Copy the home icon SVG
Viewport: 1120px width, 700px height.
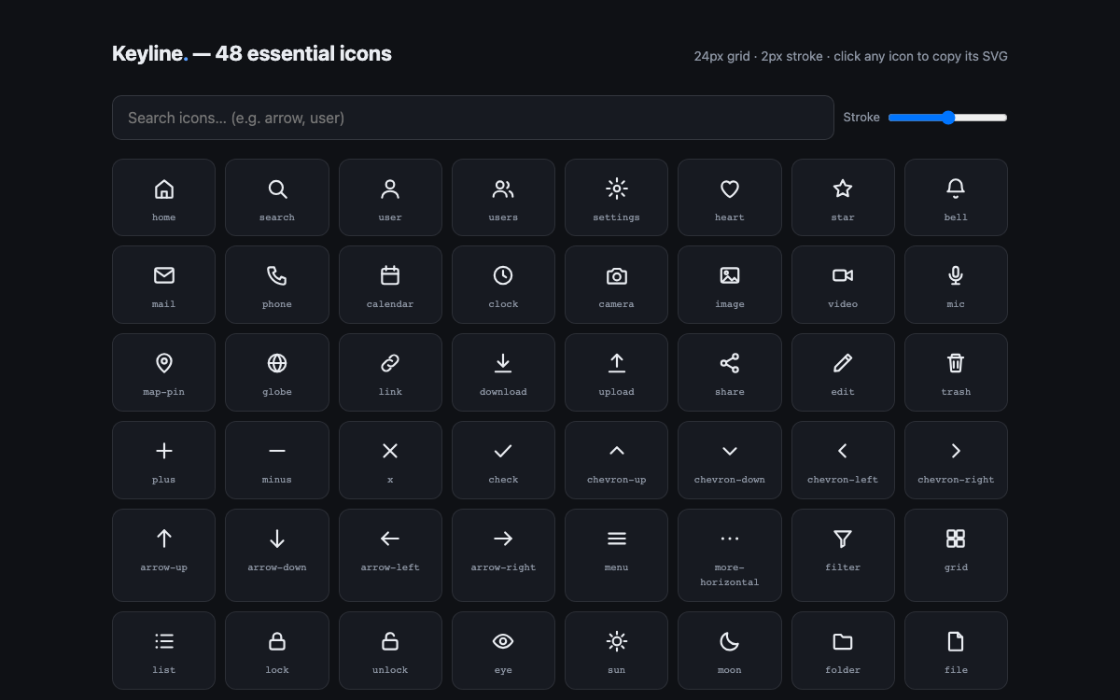point(163,197)
